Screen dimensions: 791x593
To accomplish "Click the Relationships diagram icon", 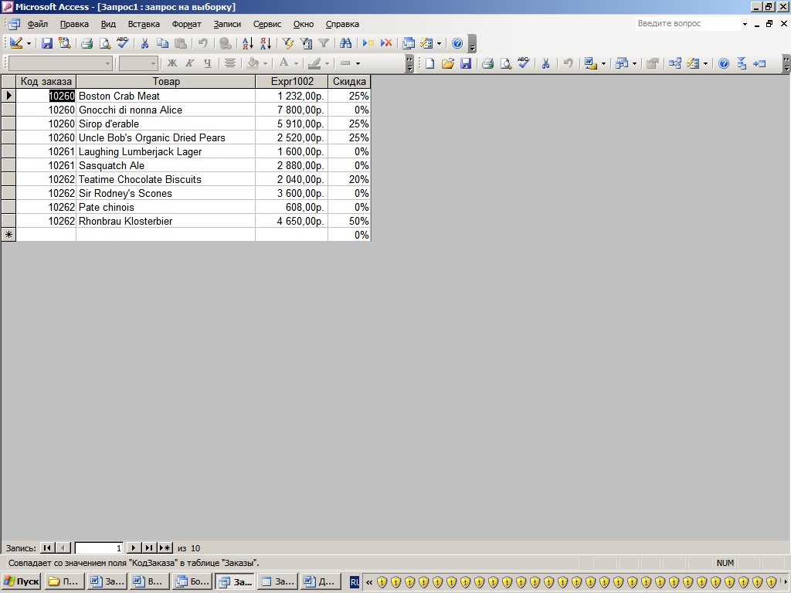I will point(675,63).
